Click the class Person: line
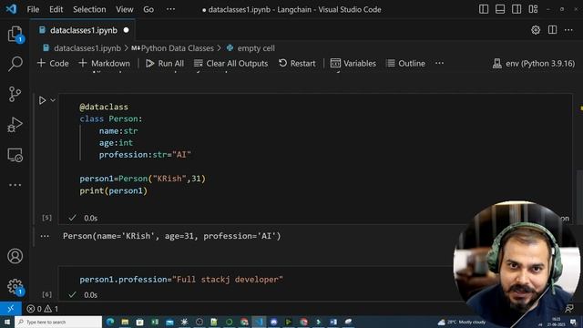Image resolution: width=583 pixels, height=328 pixels. coord(111,119)
